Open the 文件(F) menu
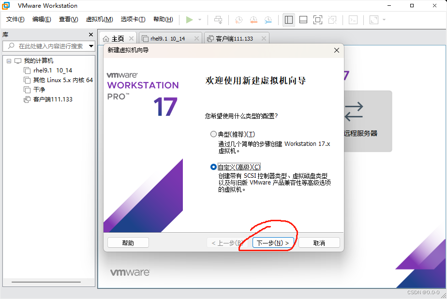The height and width of the screenshot is (299, 447). point(15,19)
